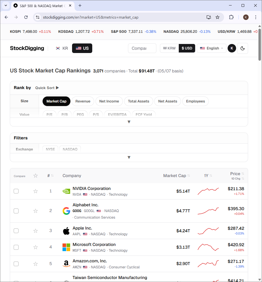Click the install app icon in address bar

click(x=209, y=17)
